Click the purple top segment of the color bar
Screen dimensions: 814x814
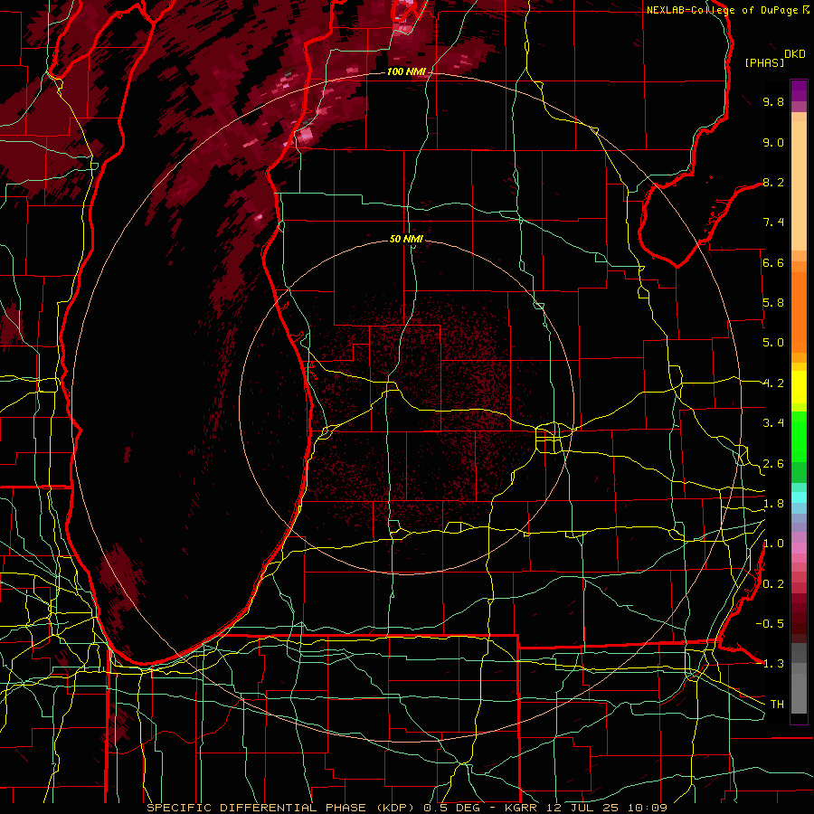pos(799,90)
